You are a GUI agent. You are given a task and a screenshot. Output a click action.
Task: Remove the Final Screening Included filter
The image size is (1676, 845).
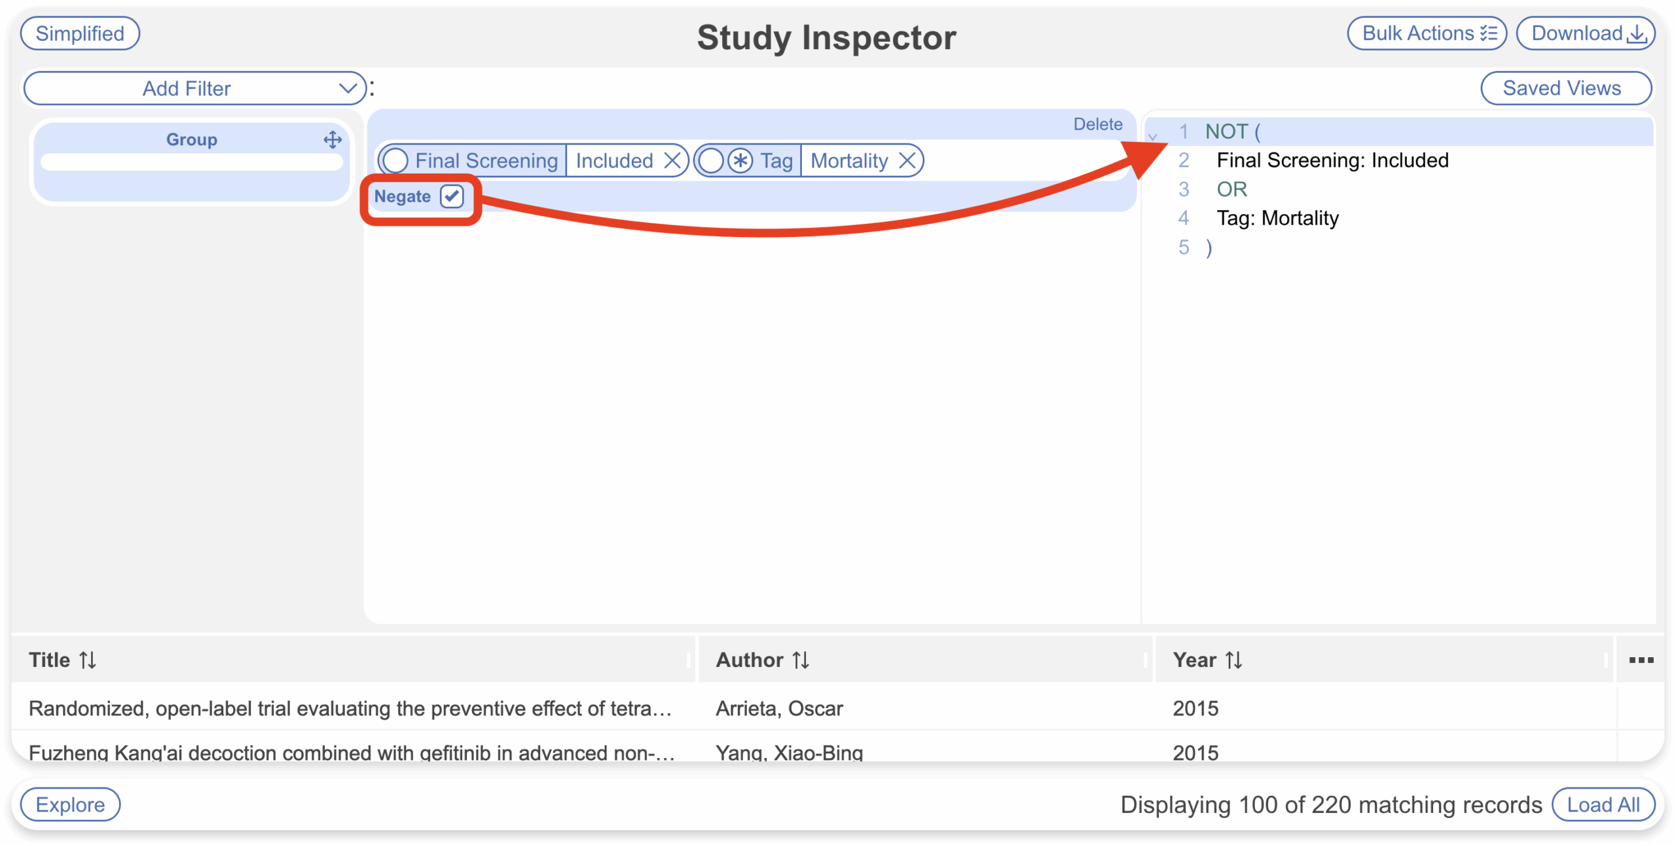672,160
